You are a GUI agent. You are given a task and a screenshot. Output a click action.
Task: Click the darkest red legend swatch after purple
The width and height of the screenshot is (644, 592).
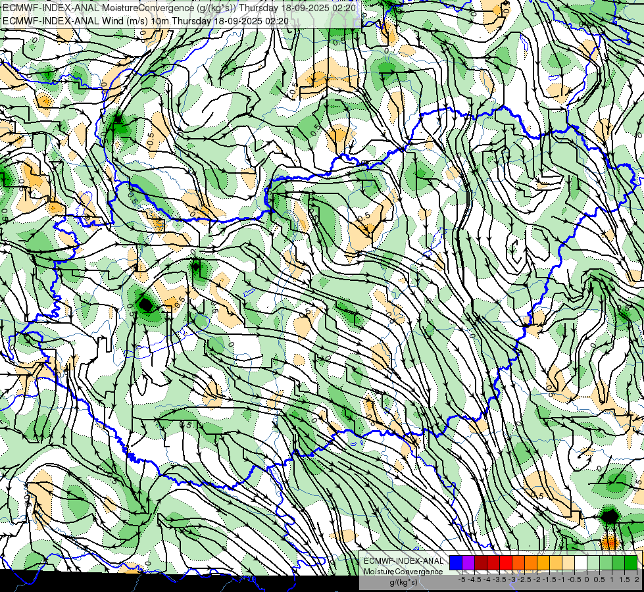coord(481,563)
